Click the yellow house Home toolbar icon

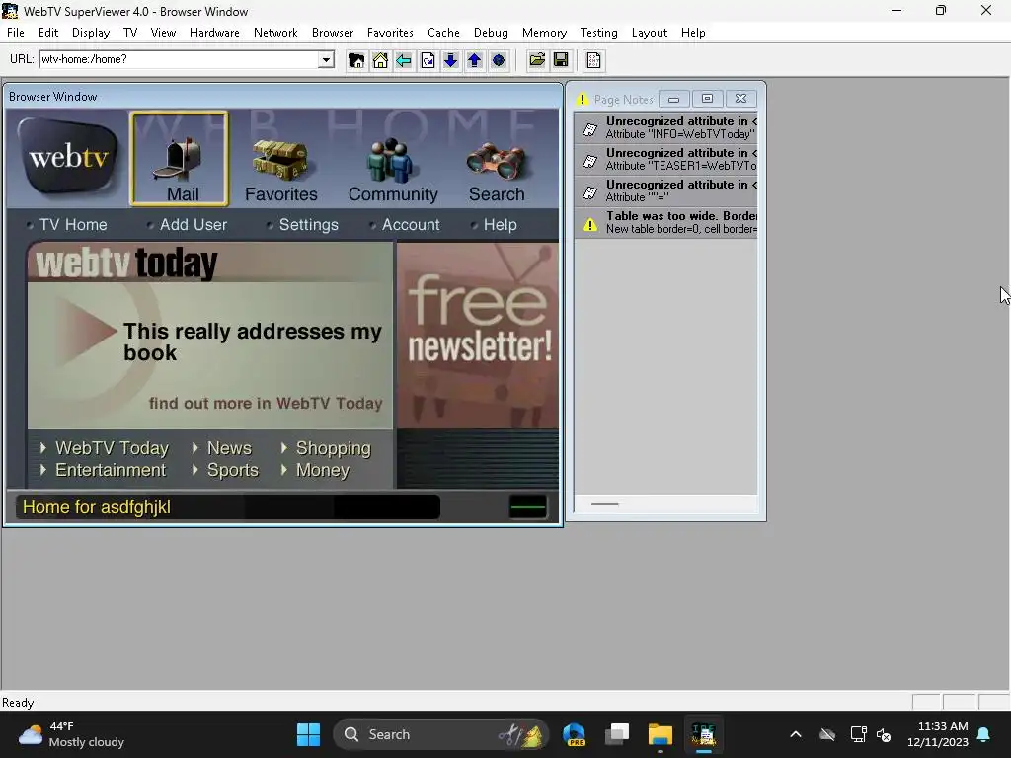[380, 60]
